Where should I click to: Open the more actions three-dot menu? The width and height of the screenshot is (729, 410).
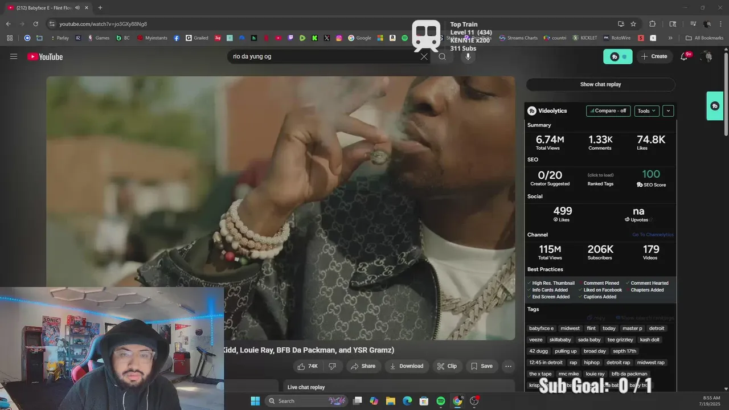[x=509, y=366]
